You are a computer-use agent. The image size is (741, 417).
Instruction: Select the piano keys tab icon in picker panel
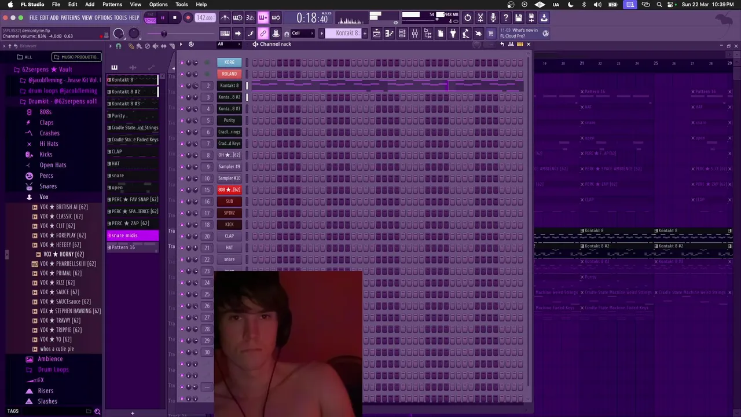coord(114,68)
